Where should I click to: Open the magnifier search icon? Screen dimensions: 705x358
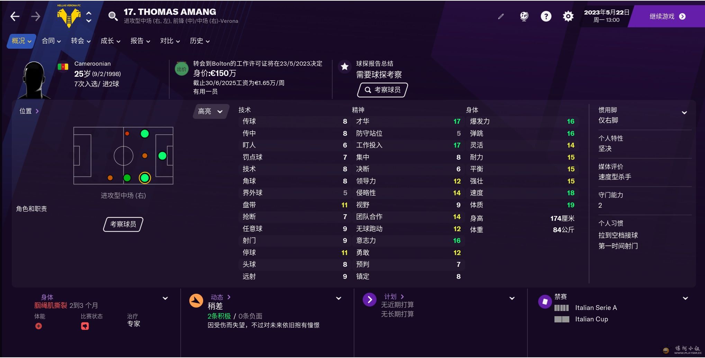click(113, 16)
